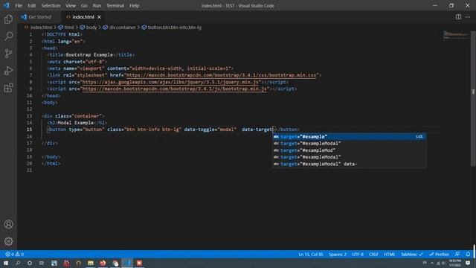Click VS Code taskbar icon

127,263
